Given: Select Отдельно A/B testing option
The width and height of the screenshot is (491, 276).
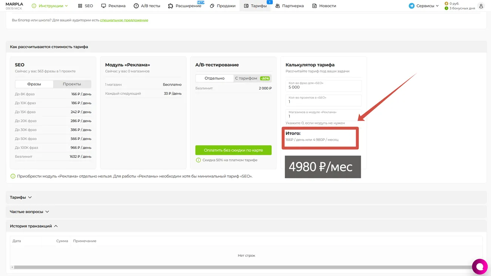Looking at the screenshot, I should [x=214, y=79].
